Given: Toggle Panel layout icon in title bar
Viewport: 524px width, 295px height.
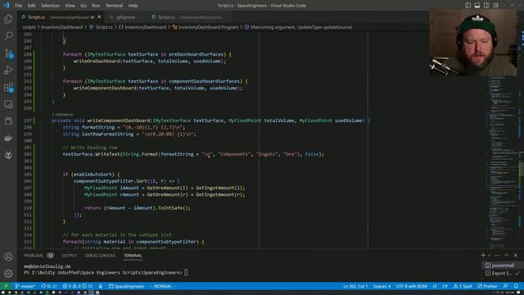Looking at the screenshot, I should point(477,6).
